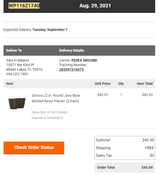Click the Deliver To column header
This screenshot has width=161, height=175.
[x=14, y=50]
